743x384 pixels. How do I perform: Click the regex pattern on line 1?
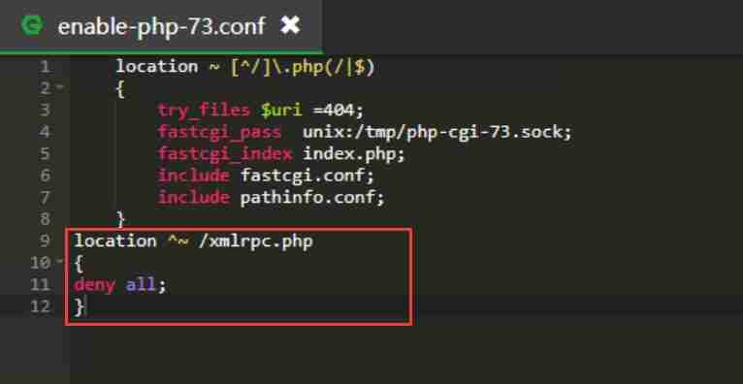point(303,67)
